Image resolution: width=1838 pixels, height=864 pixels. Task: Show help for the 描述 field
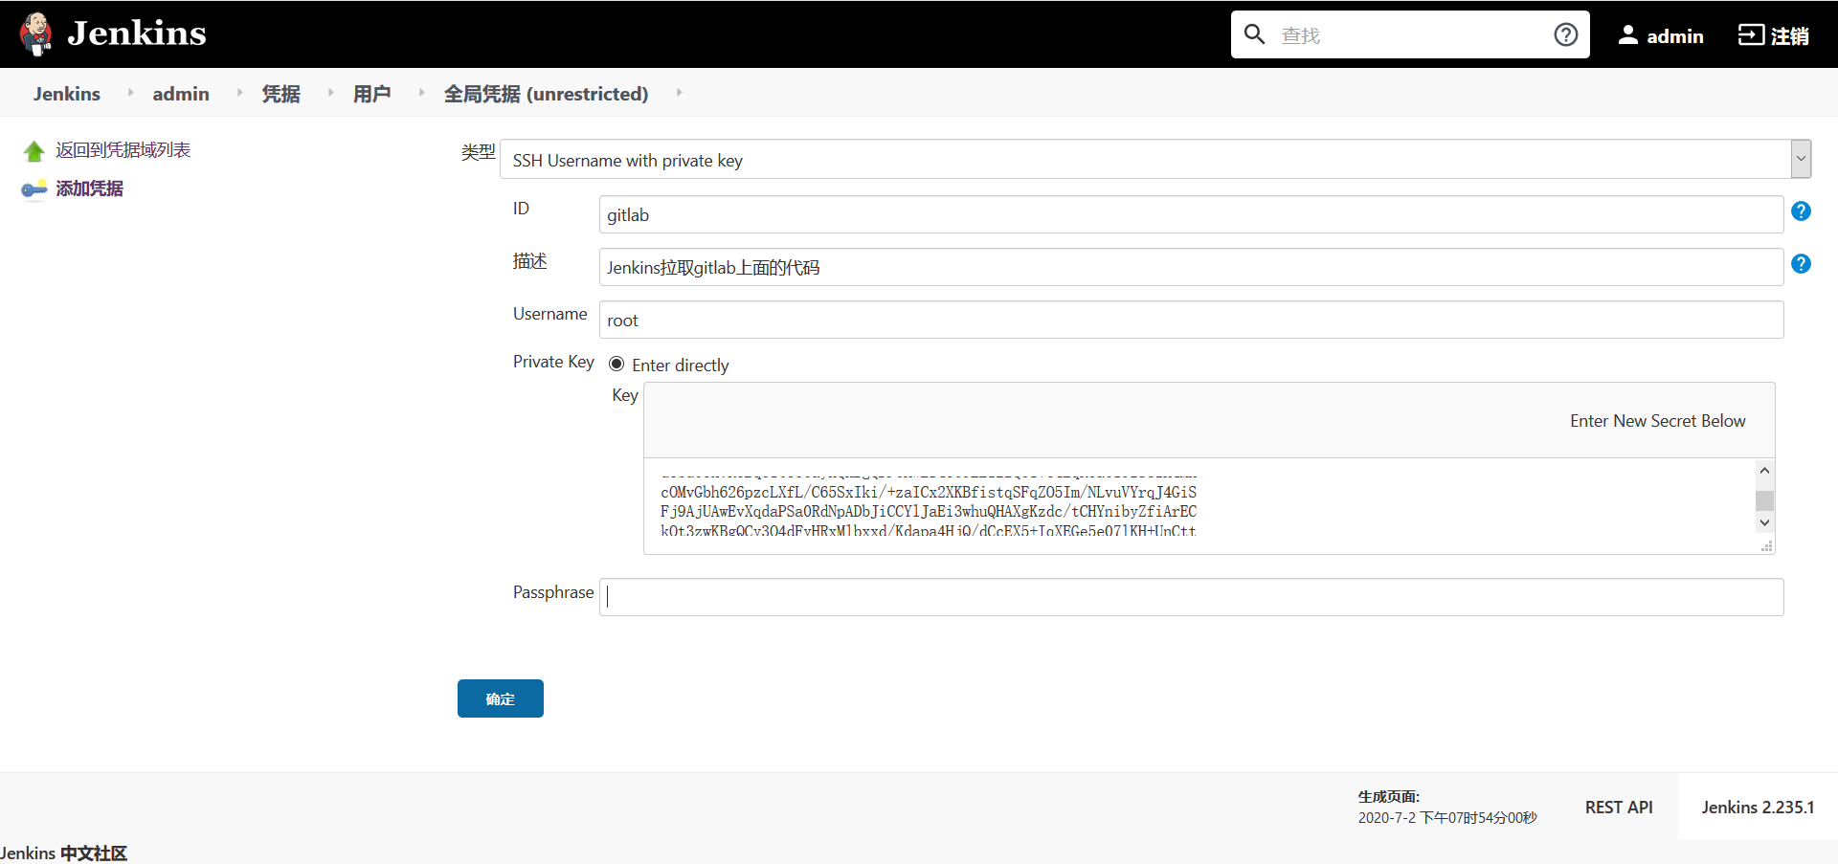point(1801,264)
